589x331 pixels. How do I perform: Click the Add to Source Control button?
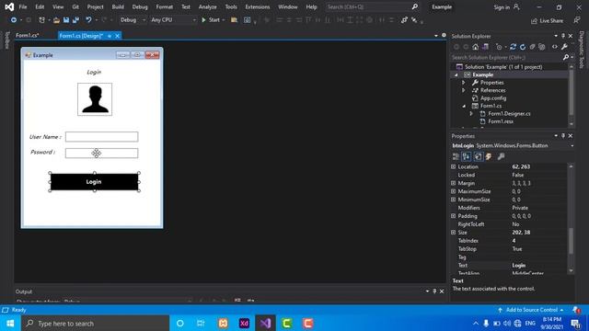point(531,310)
